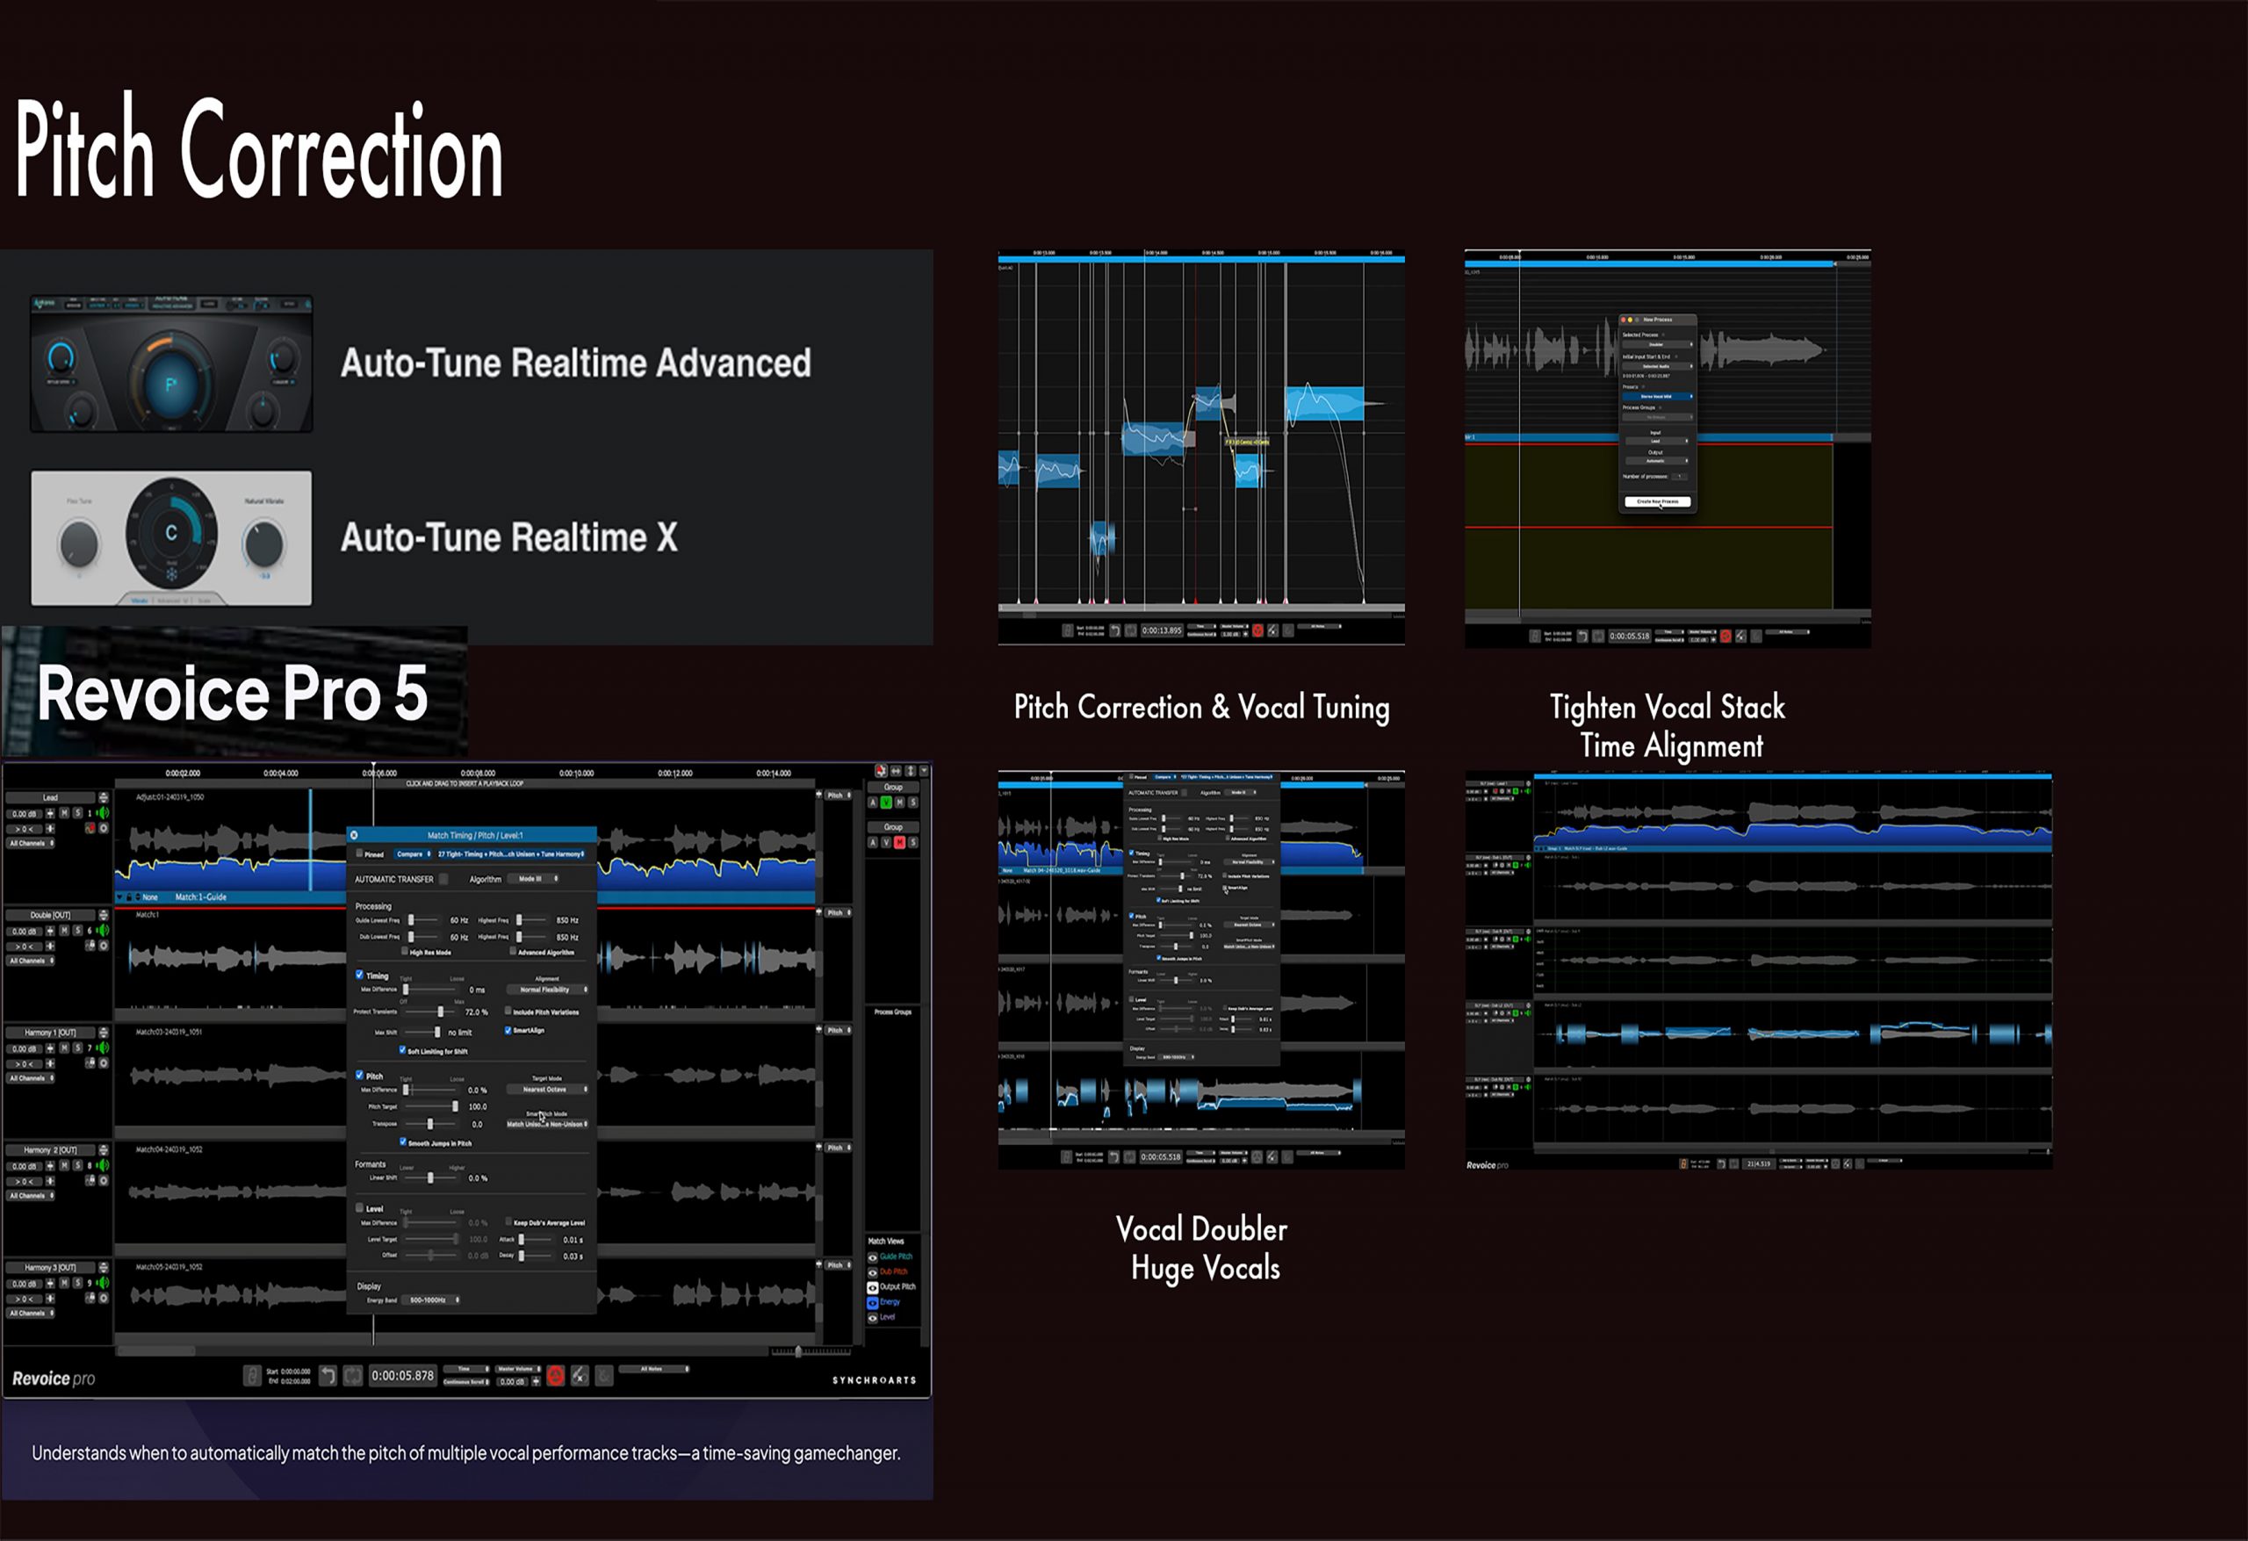
Task: Mute the Lead track with M button
Action: (x=65, y=814)
